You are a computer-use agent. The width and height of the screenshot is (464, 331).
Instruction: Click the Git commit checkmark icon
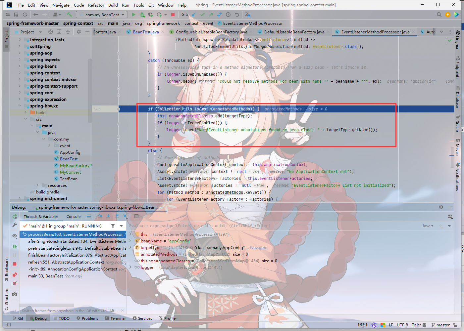tap(202, 15)
